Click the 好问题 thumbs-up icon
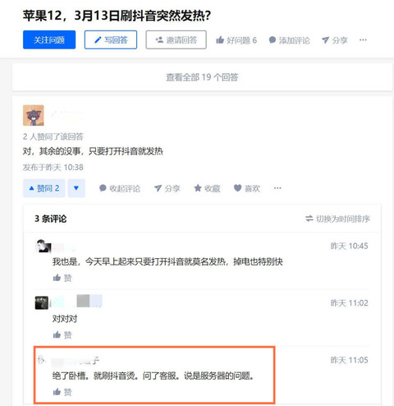Viewport: 394px width, 406px height. [x=220, y=40]
